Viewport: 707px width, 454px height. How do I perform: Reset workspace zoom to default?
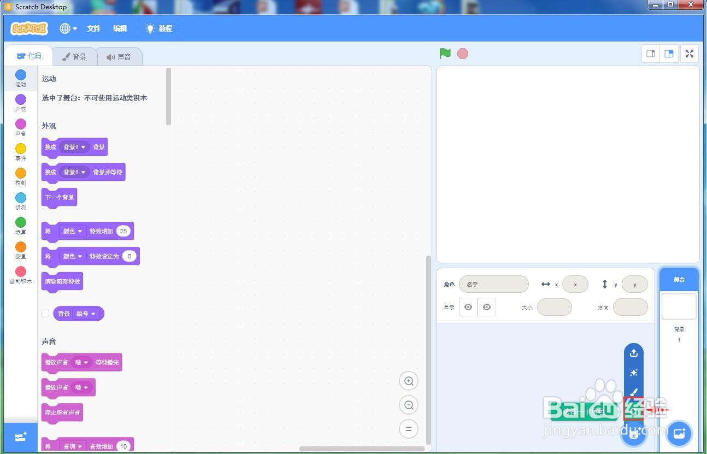(x=409, y=429)
